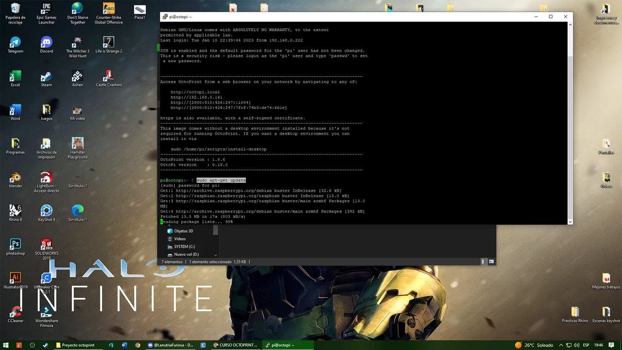Open the Rhino 6 shortcut
The image size is (622, 350).
[15, 213]
